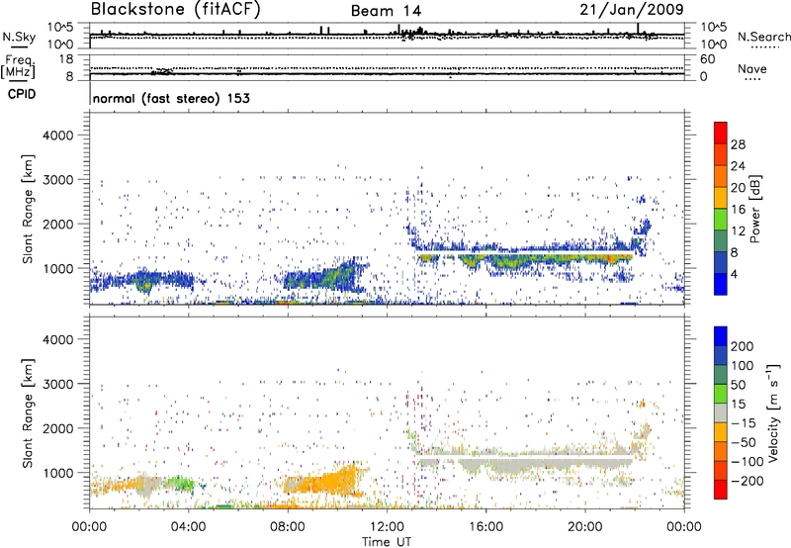Click the '18' tick on the frequency axis
Image resolution: width=791 pixels, height=548 pixels.
tap(66, 59)
